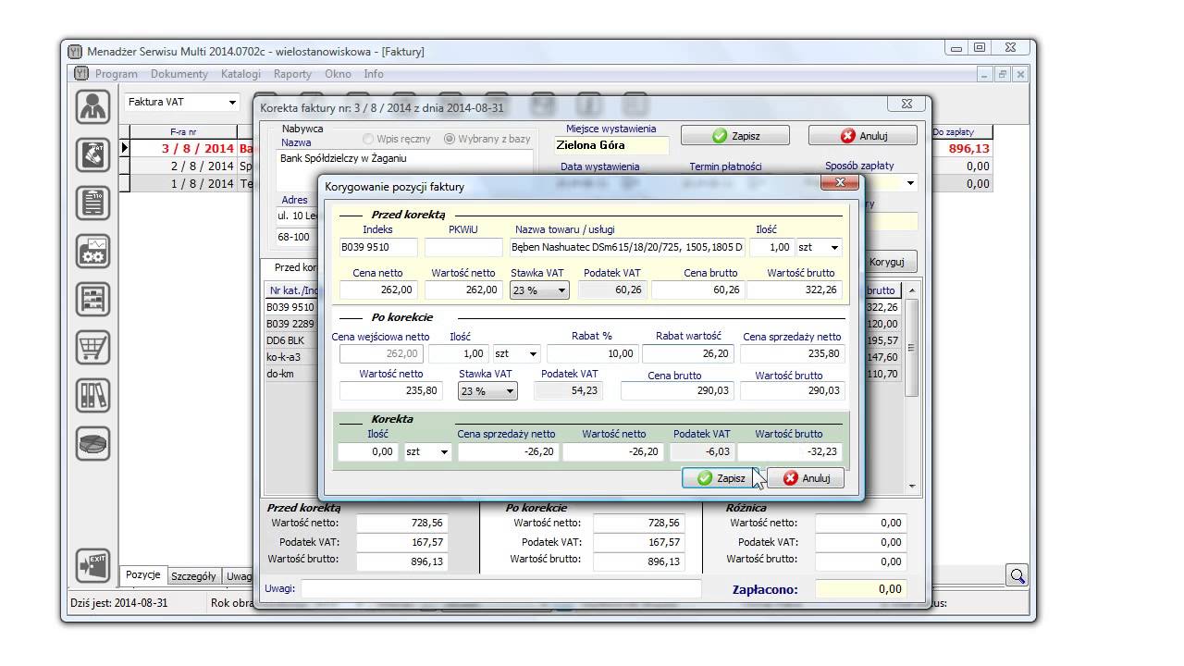
Task: Click the EXIT door sidebar icon
Action: tap(93, 565)
